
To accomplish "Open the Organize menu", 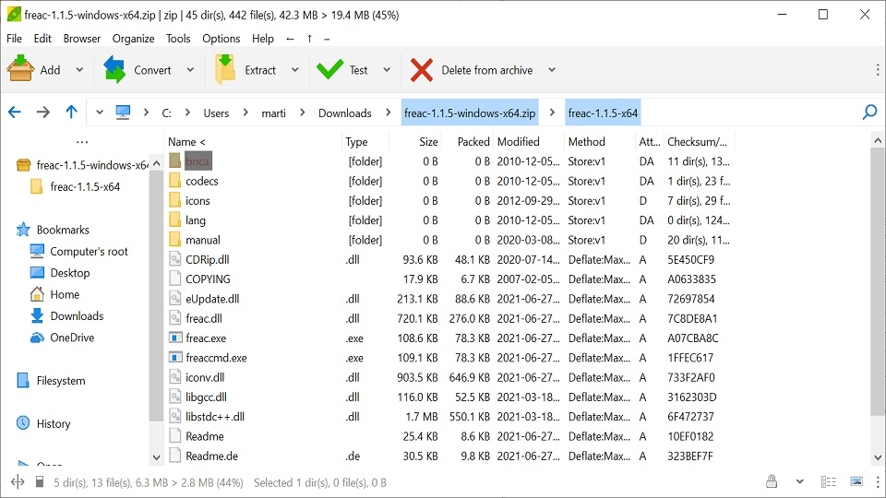I will coord(133,39).
